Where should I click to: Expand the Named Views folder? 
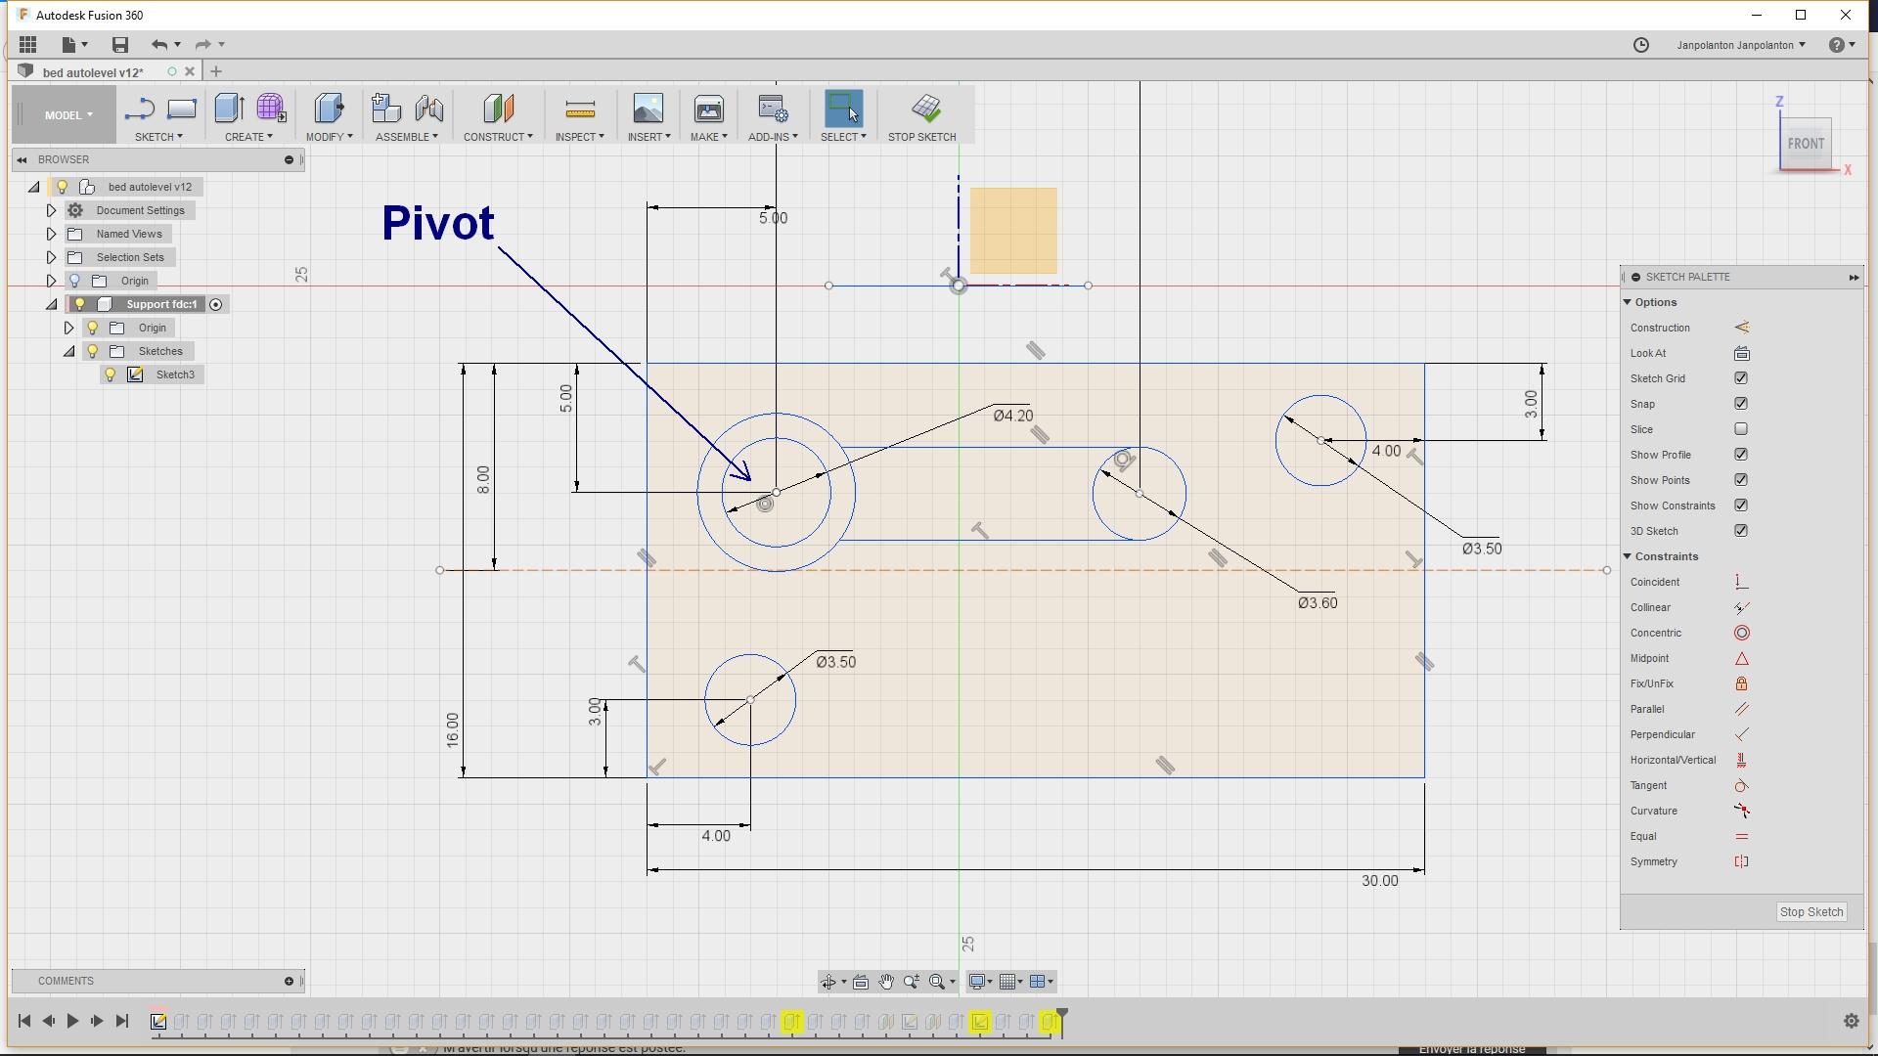(51, 234)
